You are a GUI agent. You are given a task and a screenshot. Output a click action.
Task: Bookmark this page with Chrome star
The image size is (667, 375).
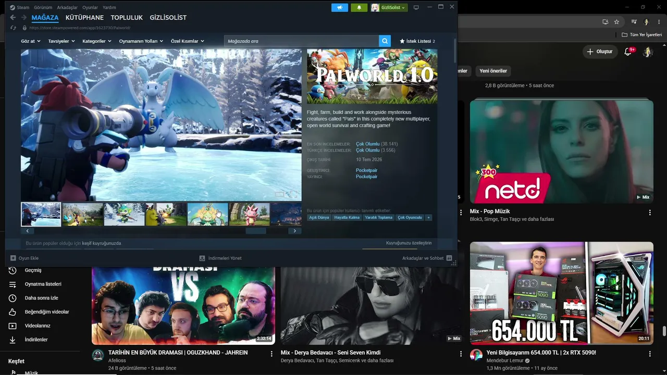pos(616,22)
